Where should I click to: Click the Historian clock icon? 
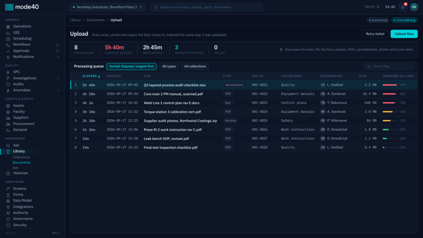point(8,174)
